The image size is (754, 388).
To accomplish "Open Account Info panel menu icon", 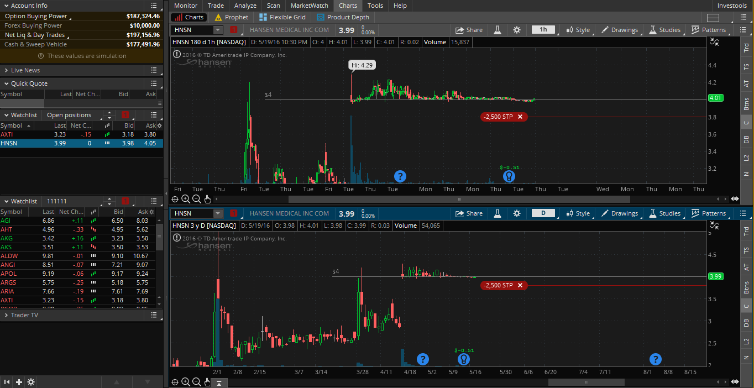I will (x=154, y=6).
